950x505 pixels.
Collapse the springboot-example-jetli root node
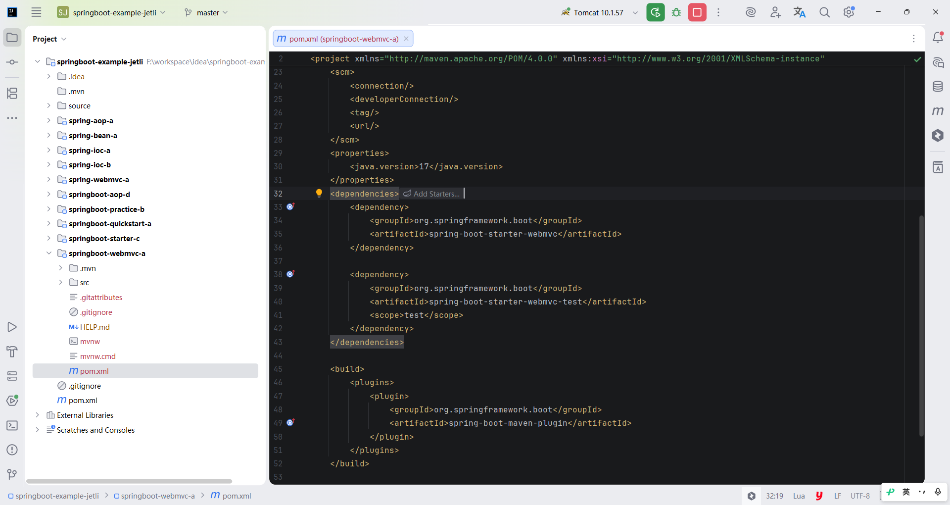click(x=37, y=61)
